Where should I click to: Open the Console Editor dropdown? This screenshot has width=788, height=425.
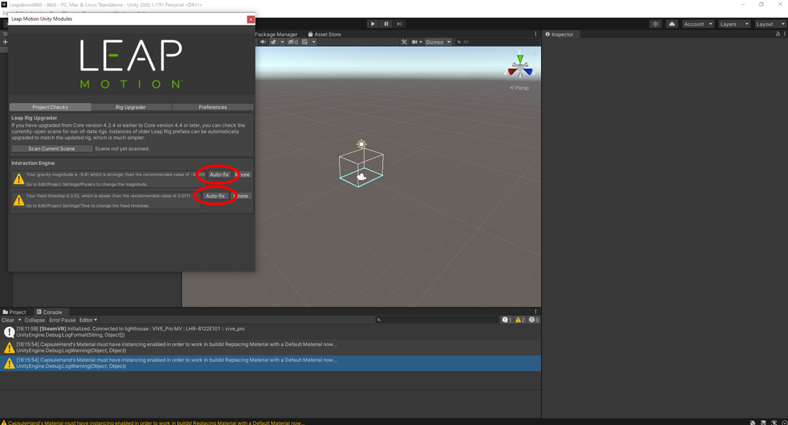[x=88, y=320]
